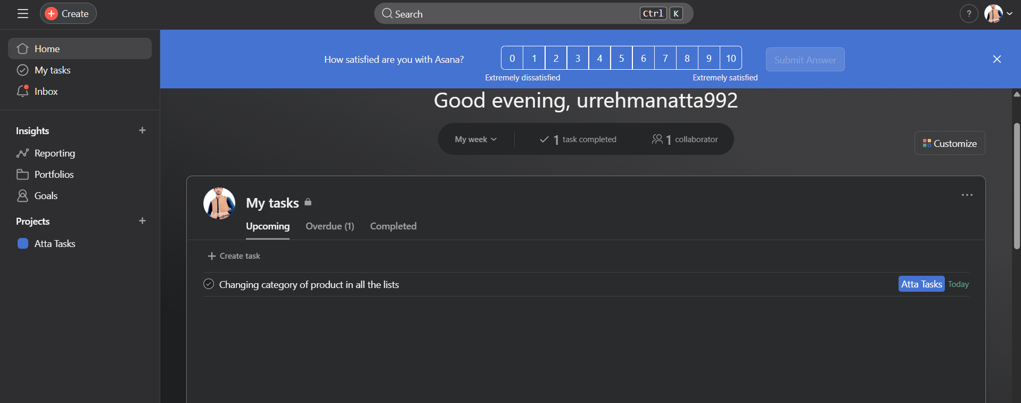Switch to the Overdue (1) tab
The width and height of the screenshot is (1021, 403).
(330, 226)
